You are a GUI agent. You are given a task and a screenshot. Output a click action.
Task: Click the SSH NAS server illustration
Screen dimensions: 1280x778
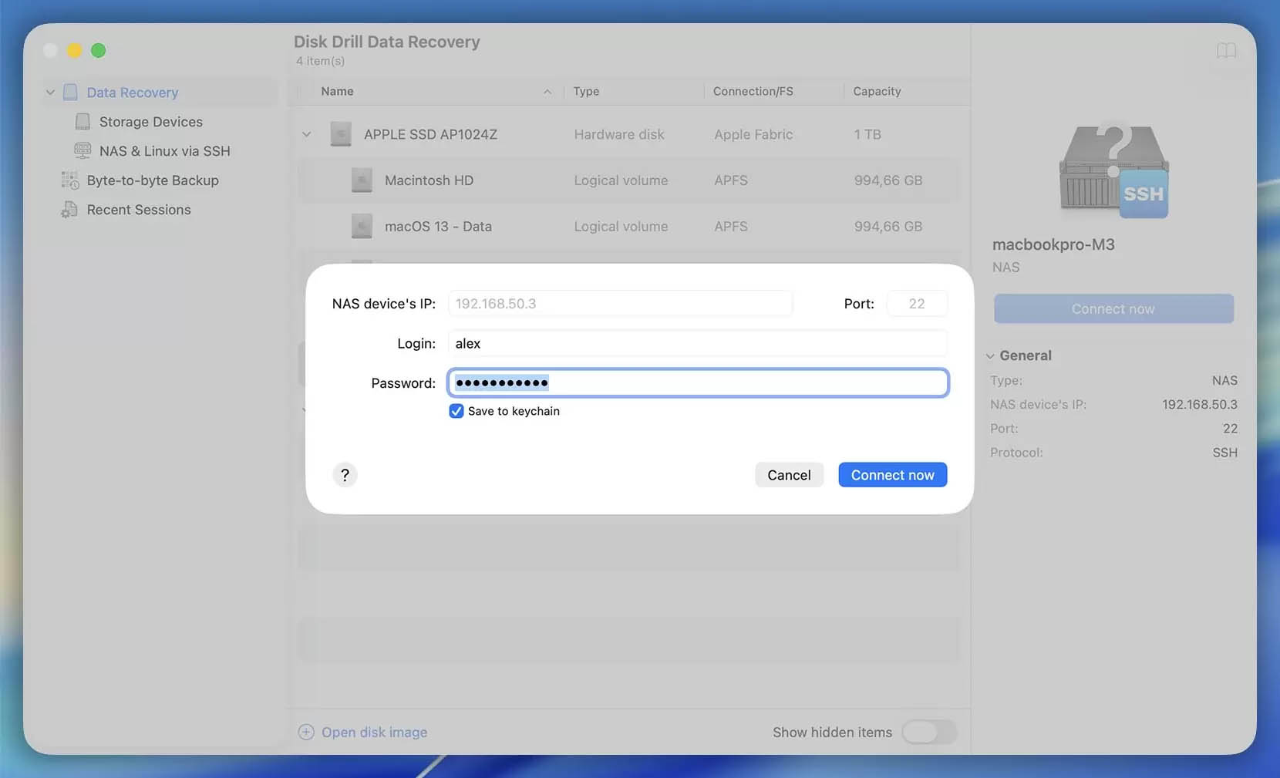[x=1114, y=171]
